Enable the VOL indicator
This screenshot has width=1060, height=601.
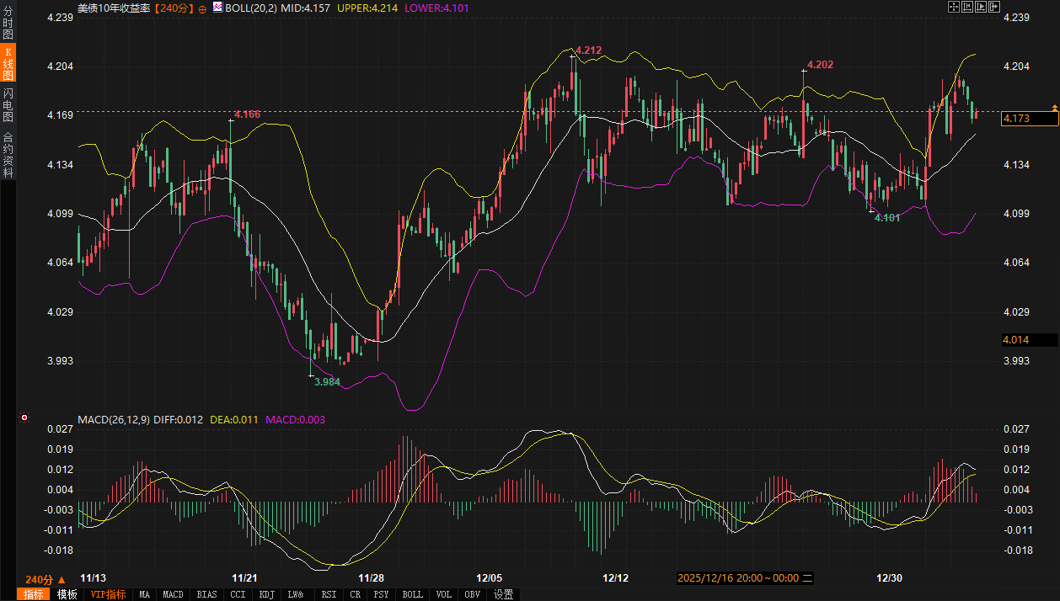(443, 594)
